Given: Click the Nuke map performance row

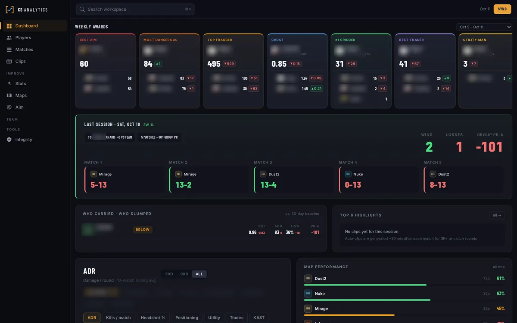Looking at the screenshot, I should point(404,295).
